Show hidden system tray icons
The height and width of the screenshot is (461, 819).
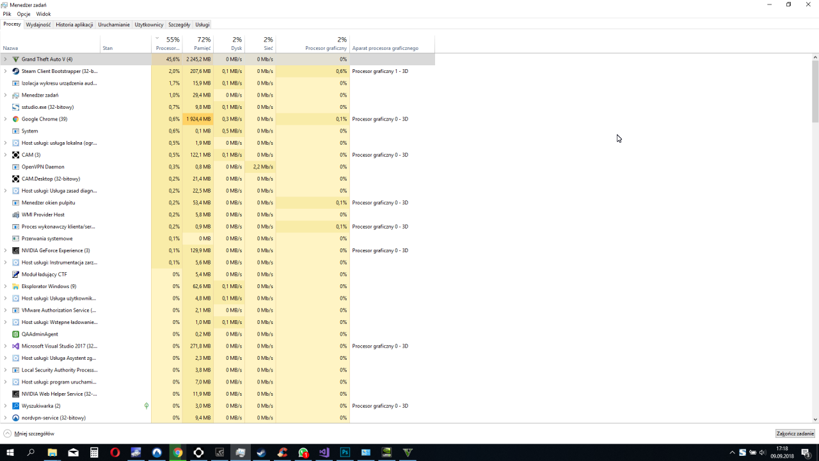(x=733, y=453)
